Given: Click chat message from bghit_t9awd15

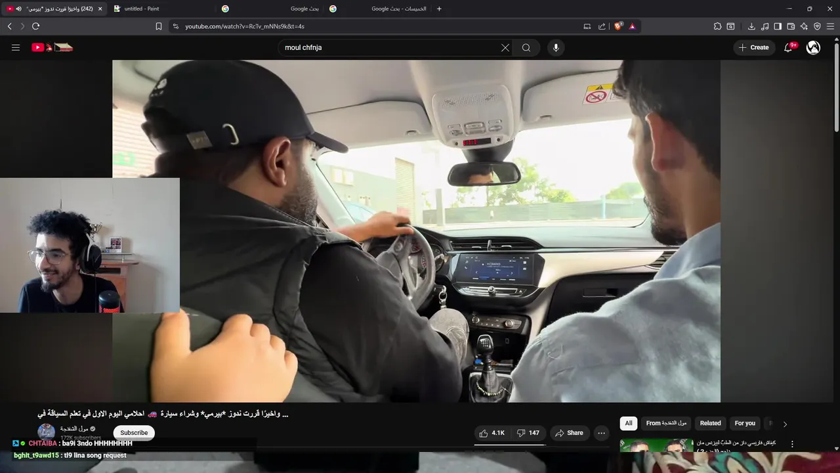Looking at the screenshot, I should (x=70, y=455).
